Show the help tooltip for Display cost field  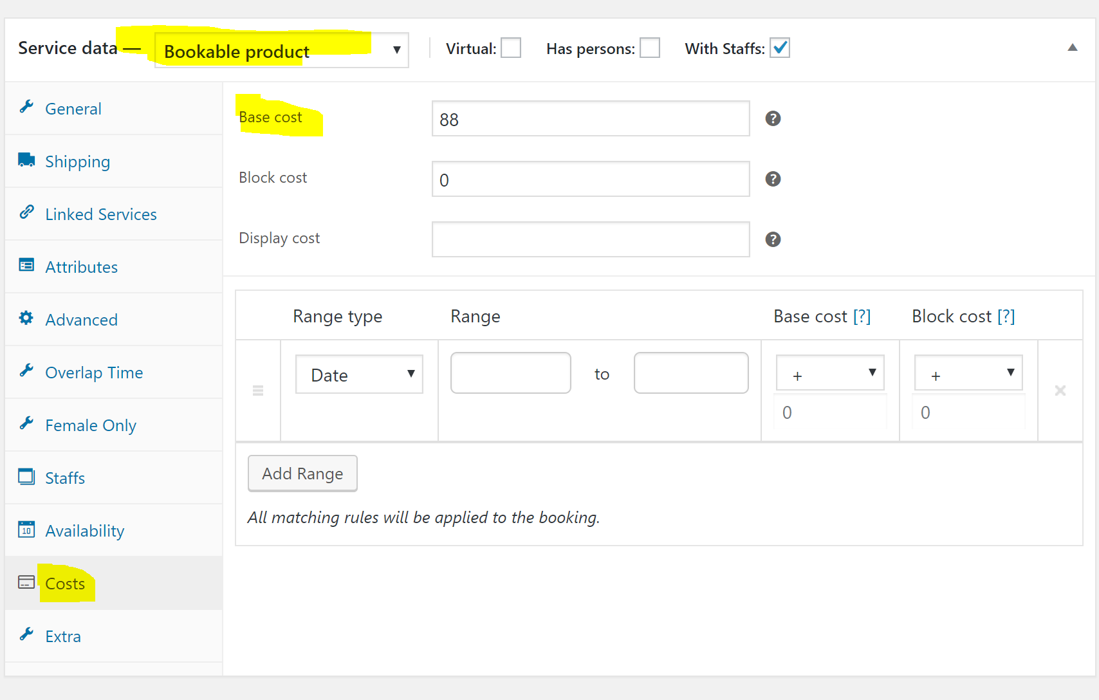[773, 239]
